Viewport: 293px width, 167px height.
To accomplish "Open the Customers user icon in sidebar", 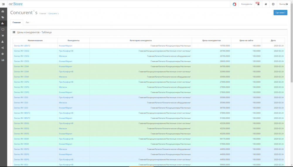I will (3, 42).
